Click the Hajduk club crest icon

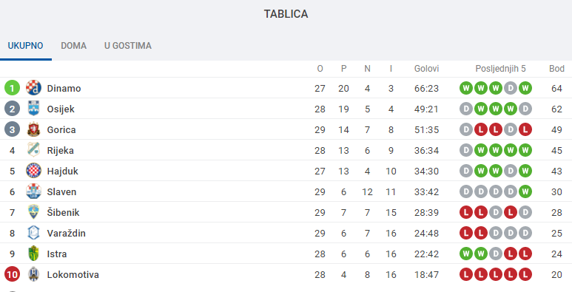(x=33, y=171)
